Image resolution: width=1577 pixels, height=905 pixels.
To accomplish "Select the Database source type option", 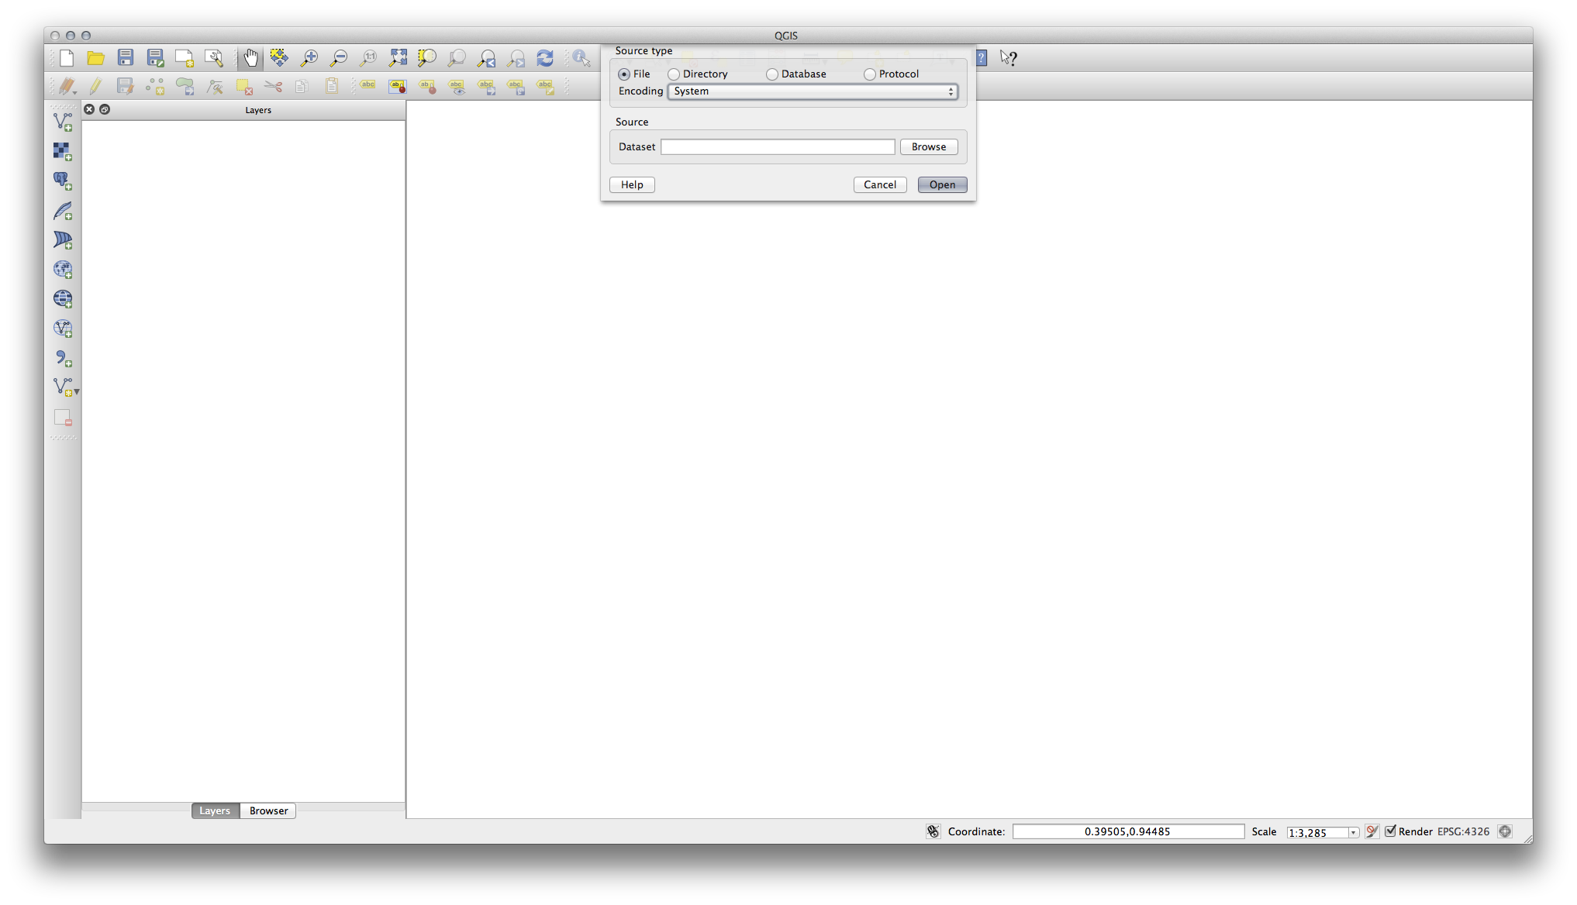I will (x=772, y=74).
